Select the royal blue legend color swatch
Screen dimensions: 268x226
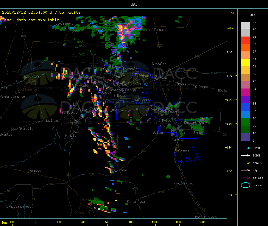coord(245,107)
